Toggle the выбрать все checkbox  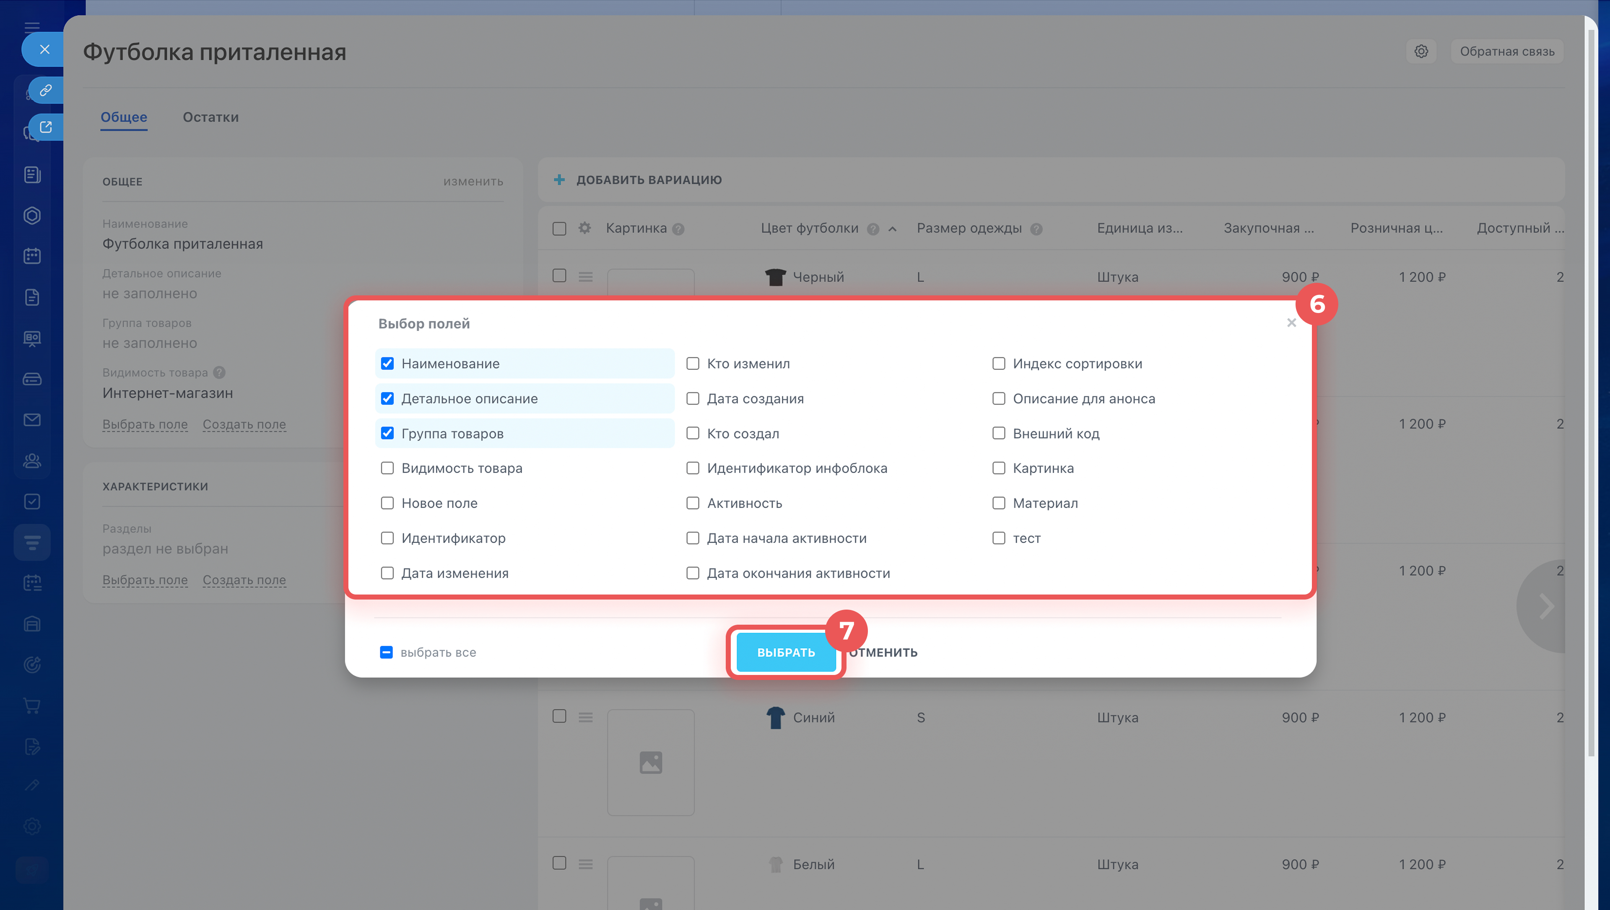pyautogui.click(x=387, y=652)
